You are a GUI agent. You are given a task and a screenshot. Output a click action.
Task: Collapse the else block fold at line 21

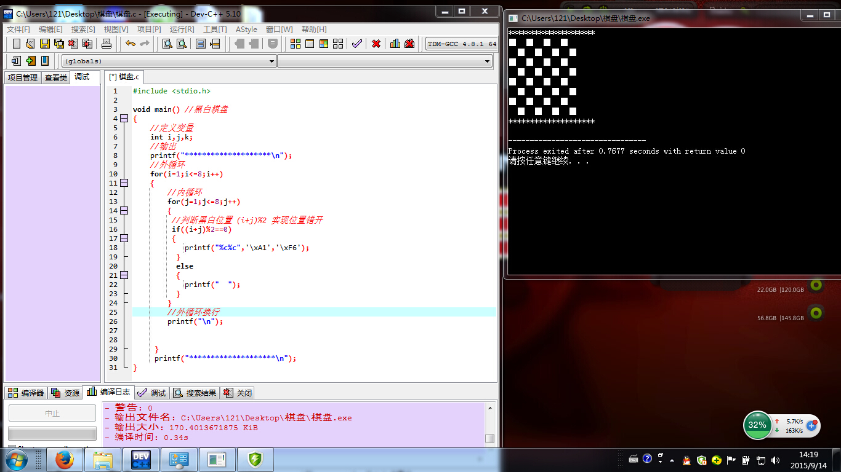click(124, 275)
